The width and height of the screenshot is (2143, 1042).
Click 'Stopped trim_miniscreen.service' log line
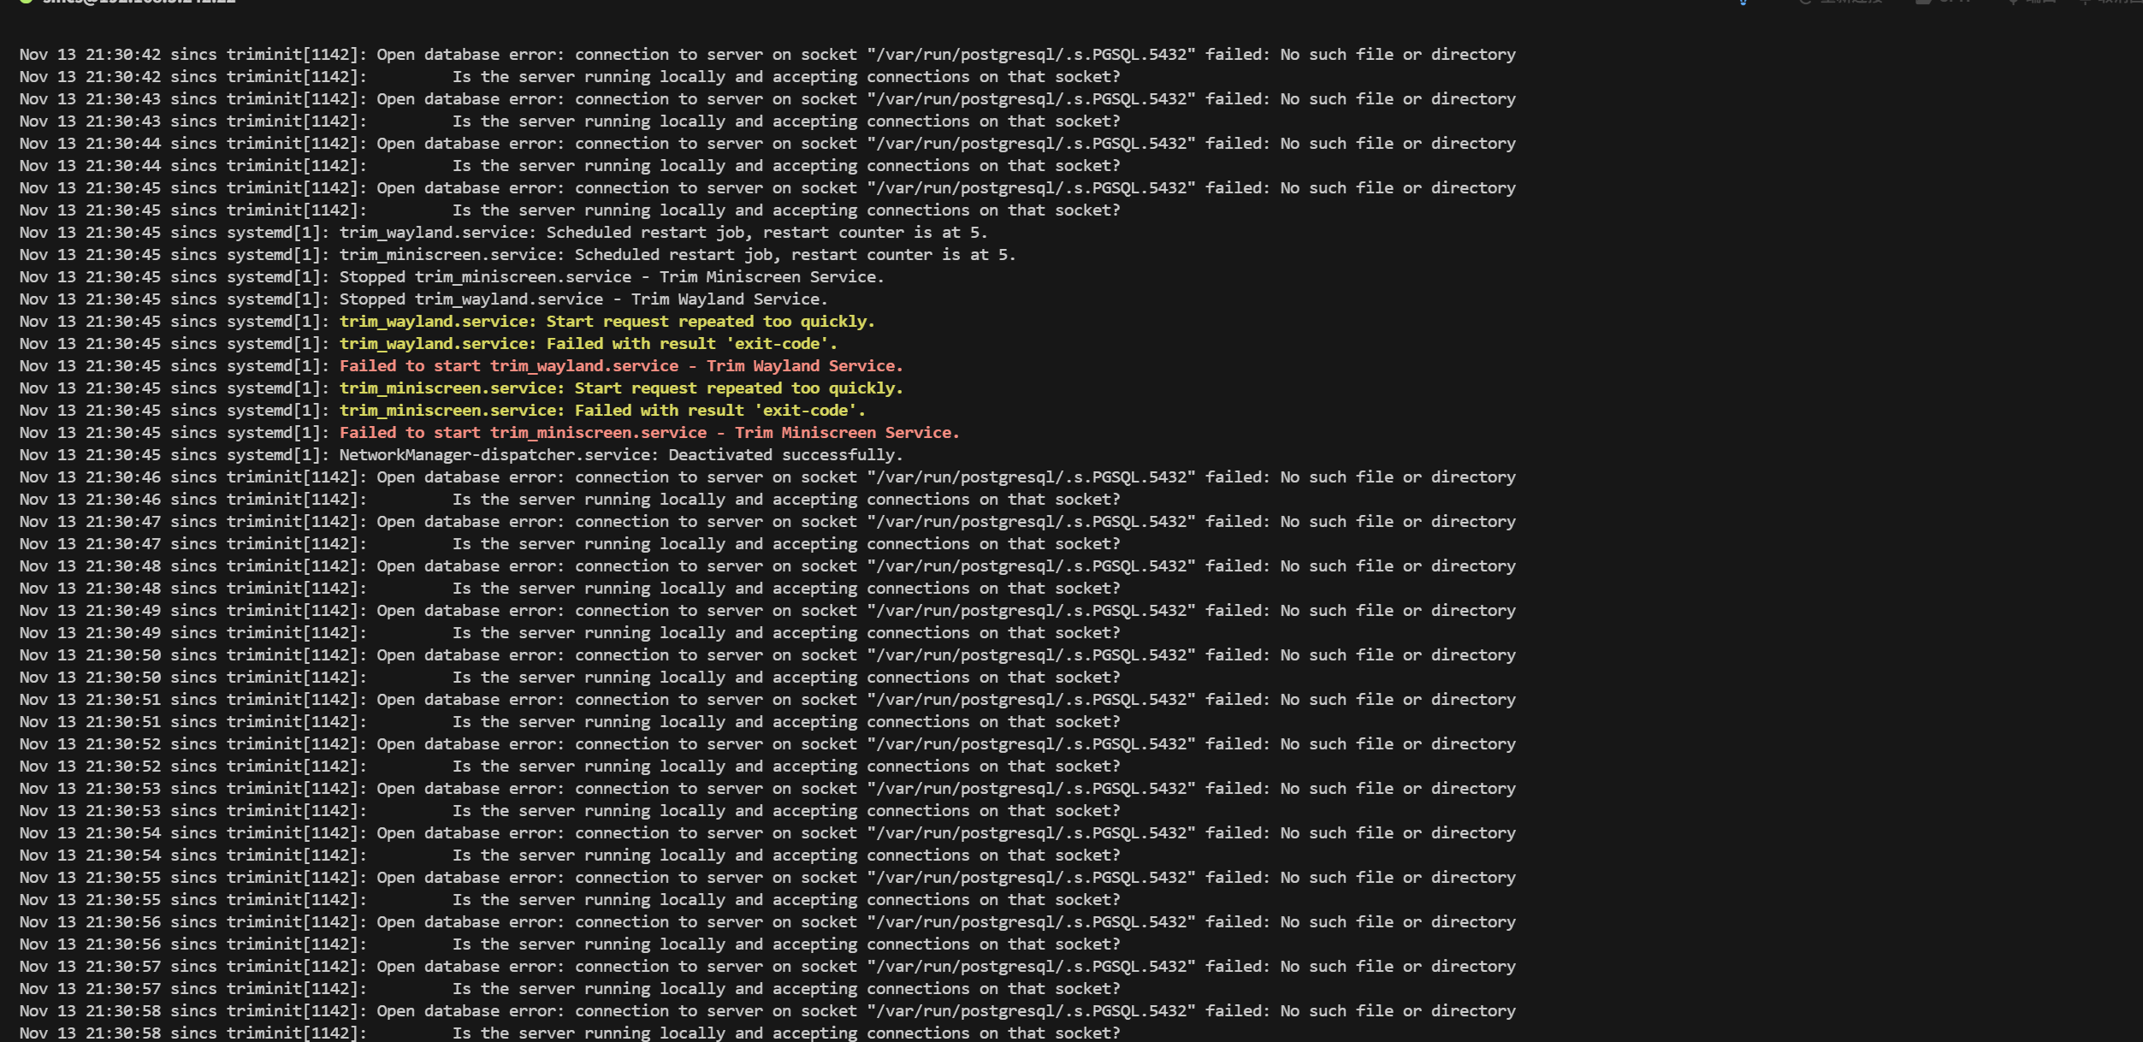click(x=611, y=277)
